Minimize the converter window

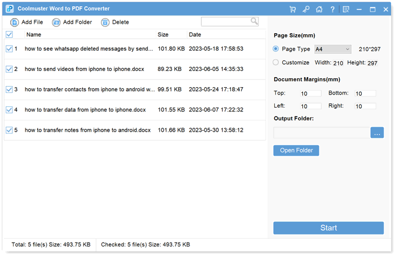click(359, 10)
